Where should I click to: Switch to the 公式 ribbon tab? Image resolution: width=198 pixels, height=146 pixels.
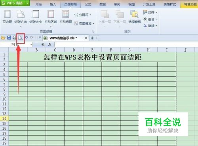click(88, 4)
